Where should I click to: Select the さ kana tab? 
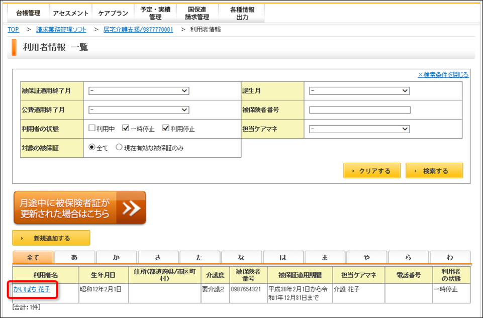click(158, 257)
